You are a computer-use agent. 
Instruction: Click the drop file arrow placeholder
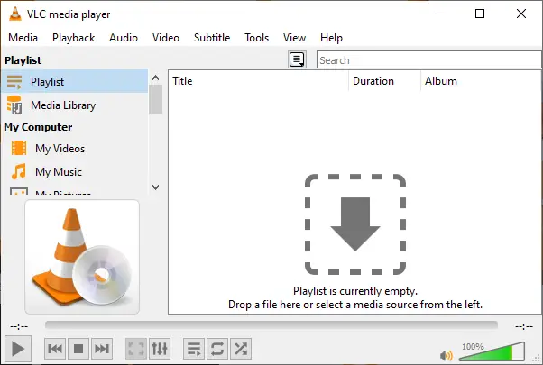355,224
